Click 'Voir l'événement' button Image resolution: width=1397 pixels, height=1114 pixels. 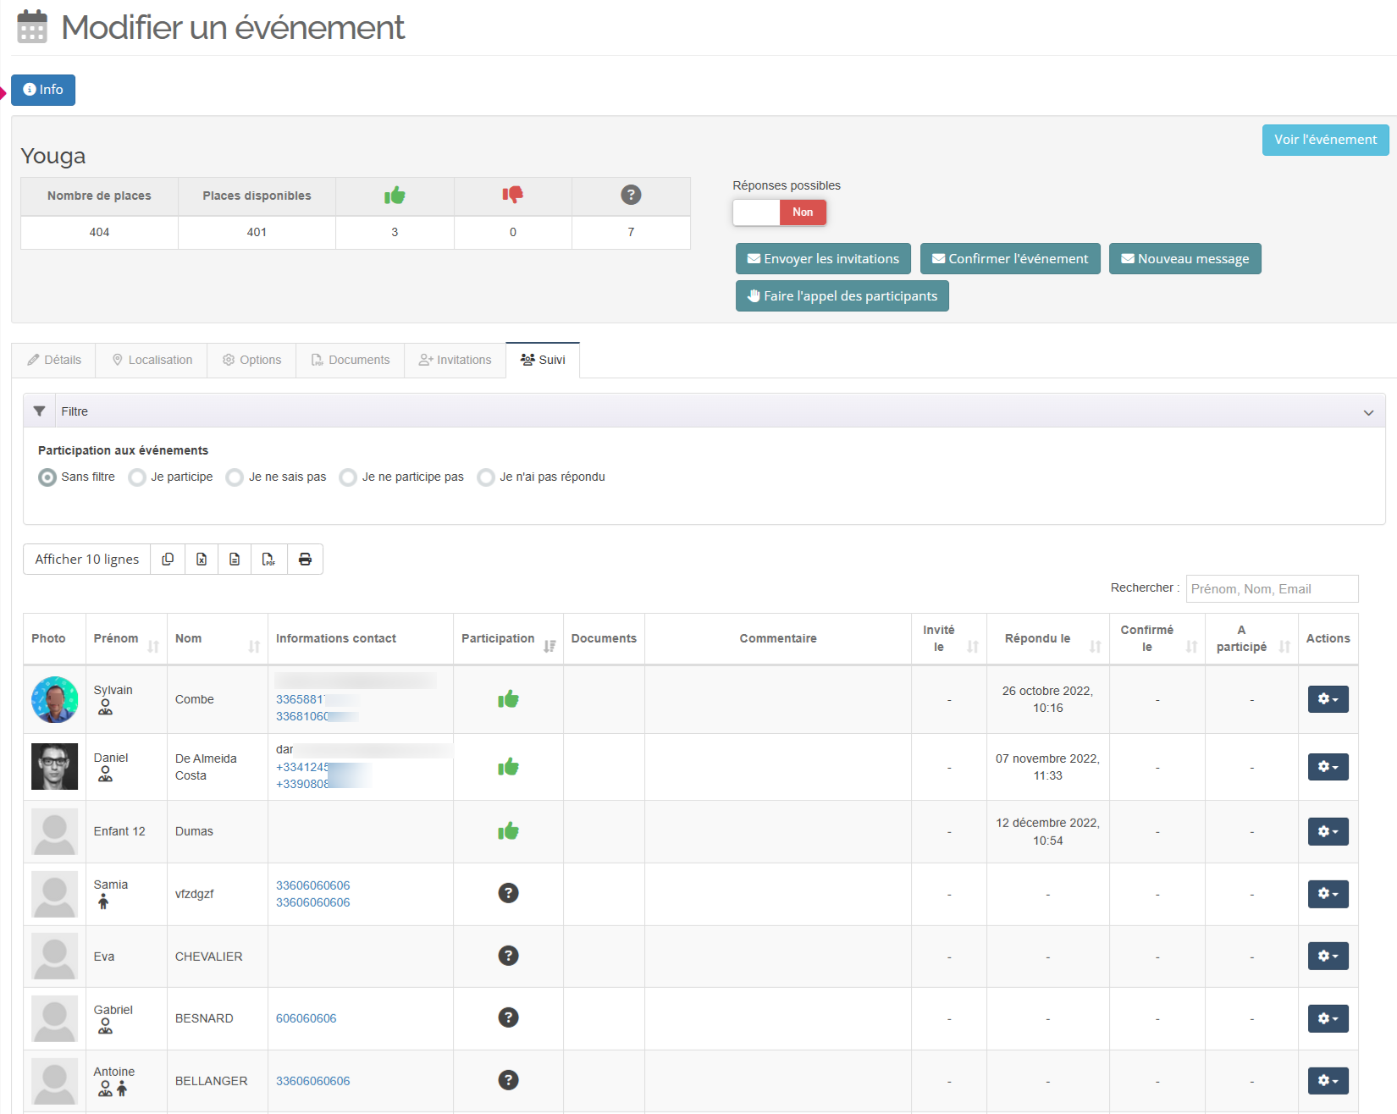coord(1325,140)
